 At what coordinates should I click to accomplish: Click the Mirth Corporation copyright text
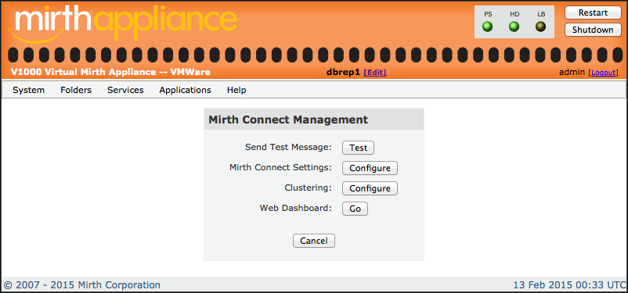coord(82,285)
